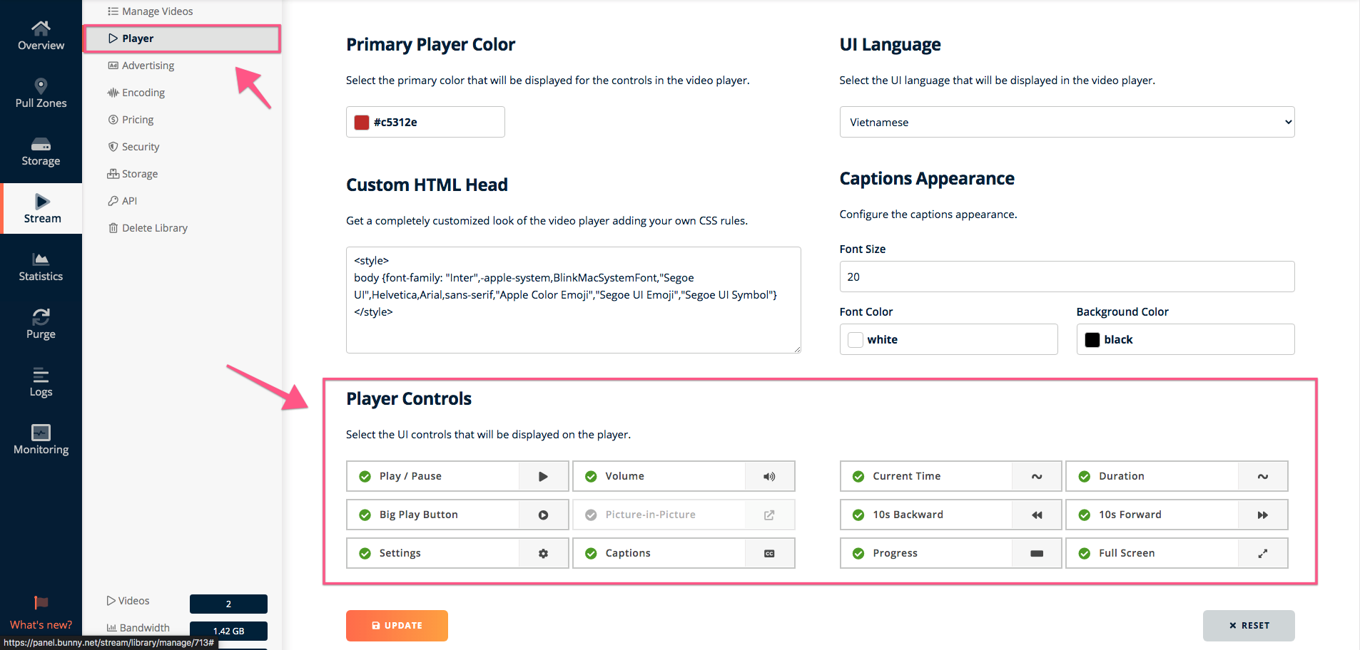Toggle the Current Time control
The height and width of the screenshot is (650, 1360).
click(x=858, y=476)
